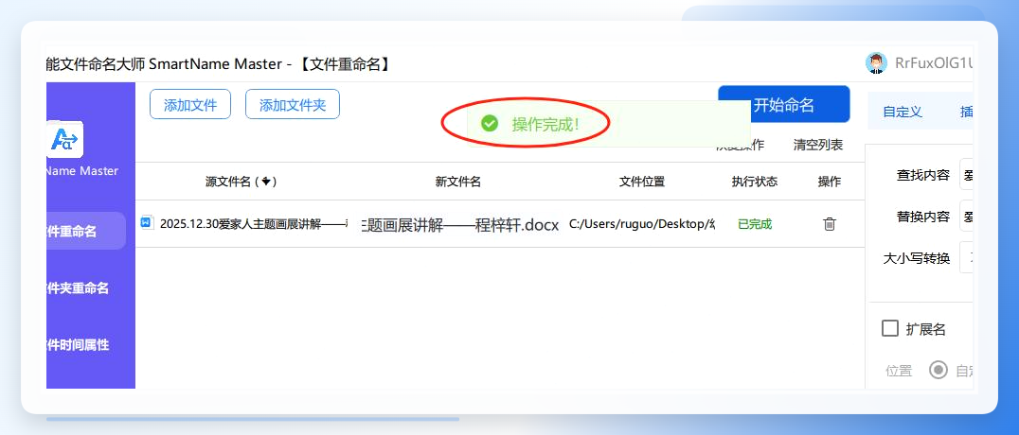Click the 新文件名 column header

[458, 182]
